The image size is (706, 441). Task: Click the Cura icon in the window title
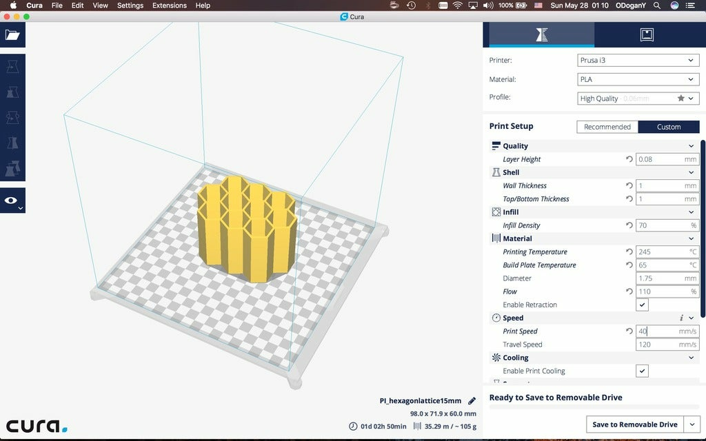[x=344, y=17]
